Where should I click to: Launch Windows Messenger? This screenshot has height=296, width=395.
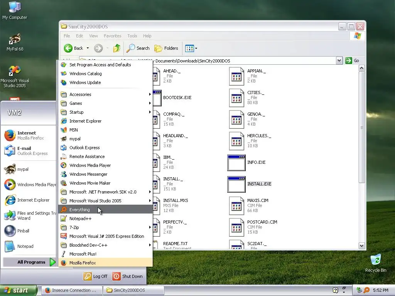pos(105,174)
